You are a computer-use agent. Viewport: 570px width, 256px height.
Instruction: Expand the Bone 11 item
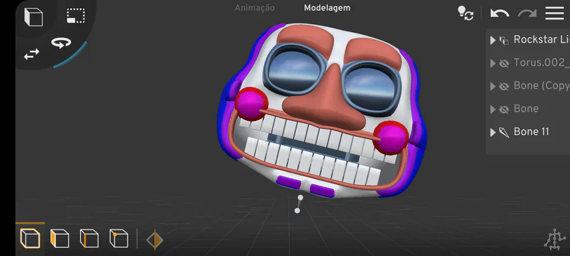point(493,132)
